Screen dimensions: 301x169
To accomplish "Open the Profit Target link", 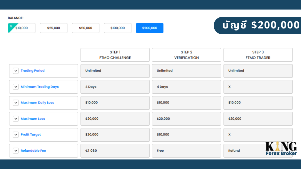I will point(31,135).
